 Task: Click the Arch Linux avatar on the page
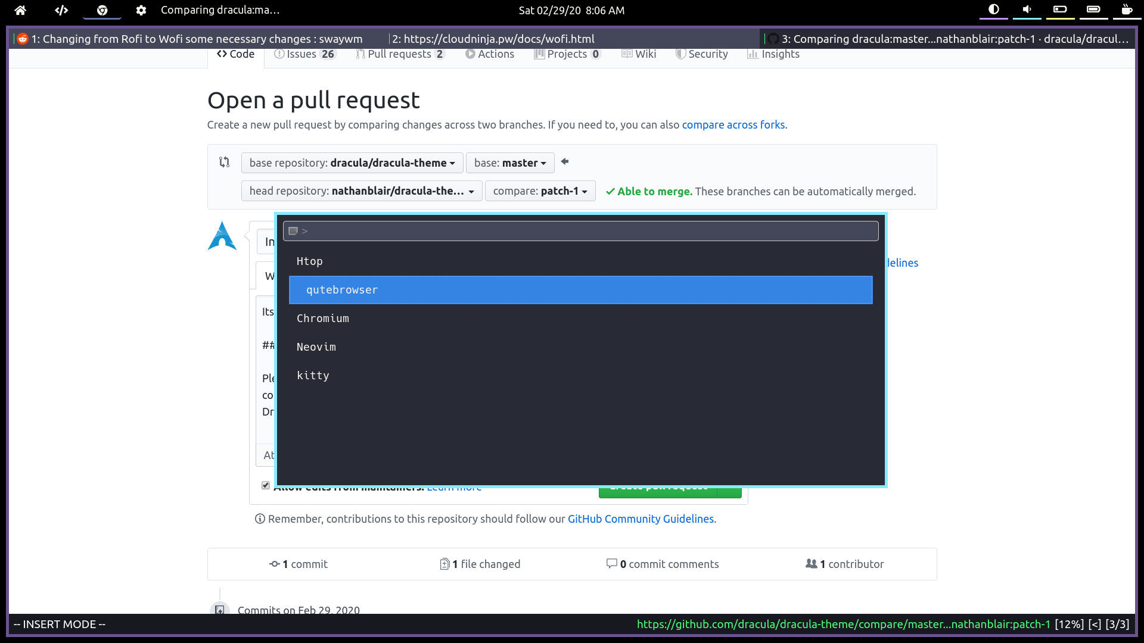[x=222, y=236]
